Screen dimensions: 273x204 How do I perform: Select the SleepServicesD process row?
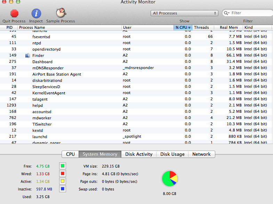pyautogui.click(x=136, y=87)
